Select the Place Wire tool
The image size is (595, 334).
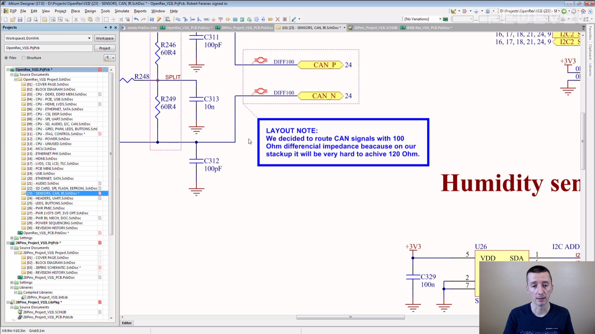click(178, 19)
